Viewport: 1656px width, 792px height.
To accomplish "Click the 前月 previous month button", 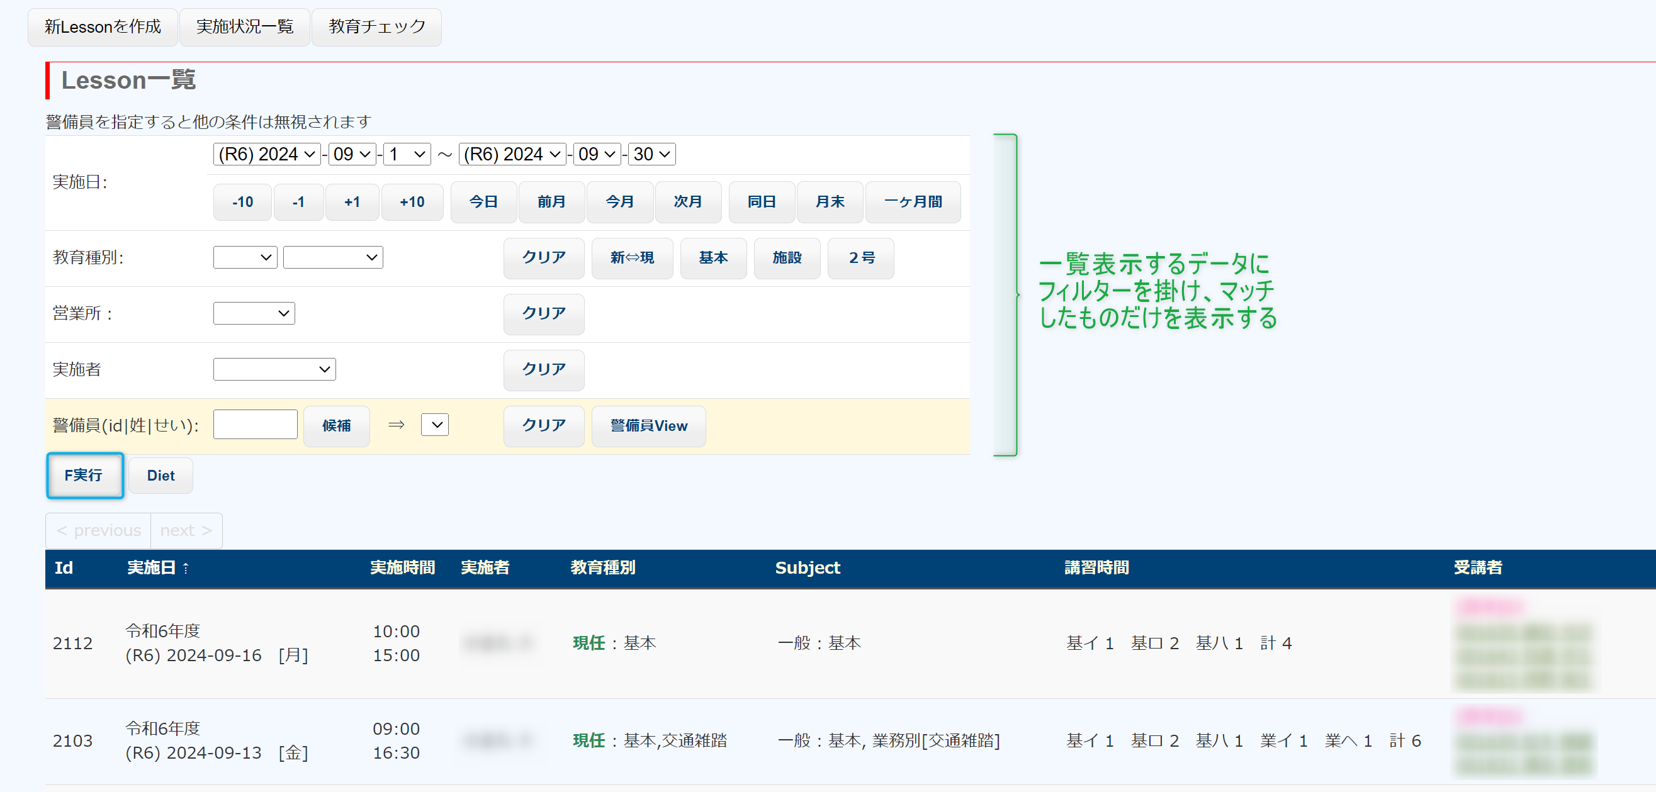I will click(551, 202).
